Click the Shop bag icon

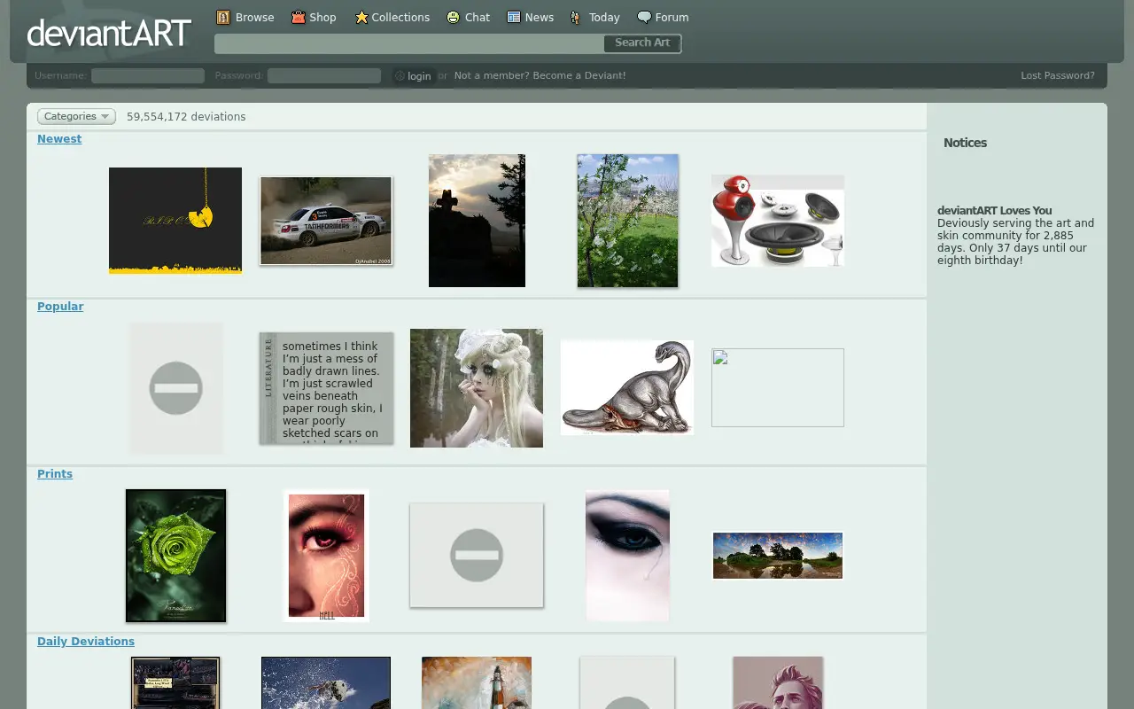click(299, 17)
